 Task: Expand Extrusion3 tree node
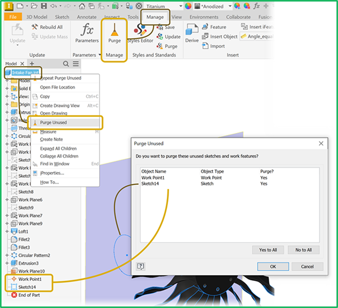coord(7,263)
